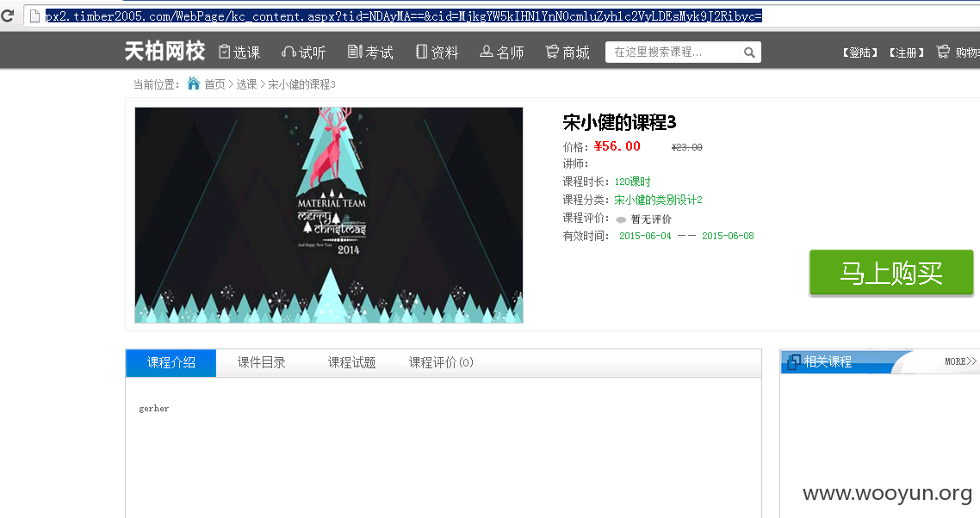Switch to the 课程试题 tab
This screenshot has height=518, width=980.
click(352, 363)
